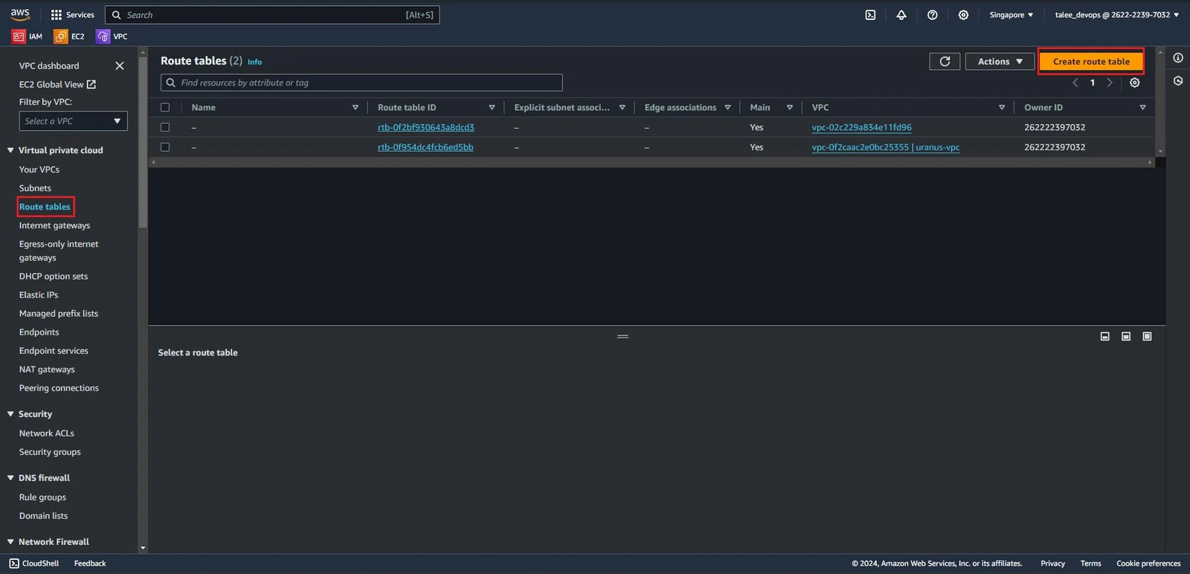Image resolution: width=1190 pixels, height=574 pixels.
Task: Open Internet gateways in the sidebar
Action: tap(54, 225)
